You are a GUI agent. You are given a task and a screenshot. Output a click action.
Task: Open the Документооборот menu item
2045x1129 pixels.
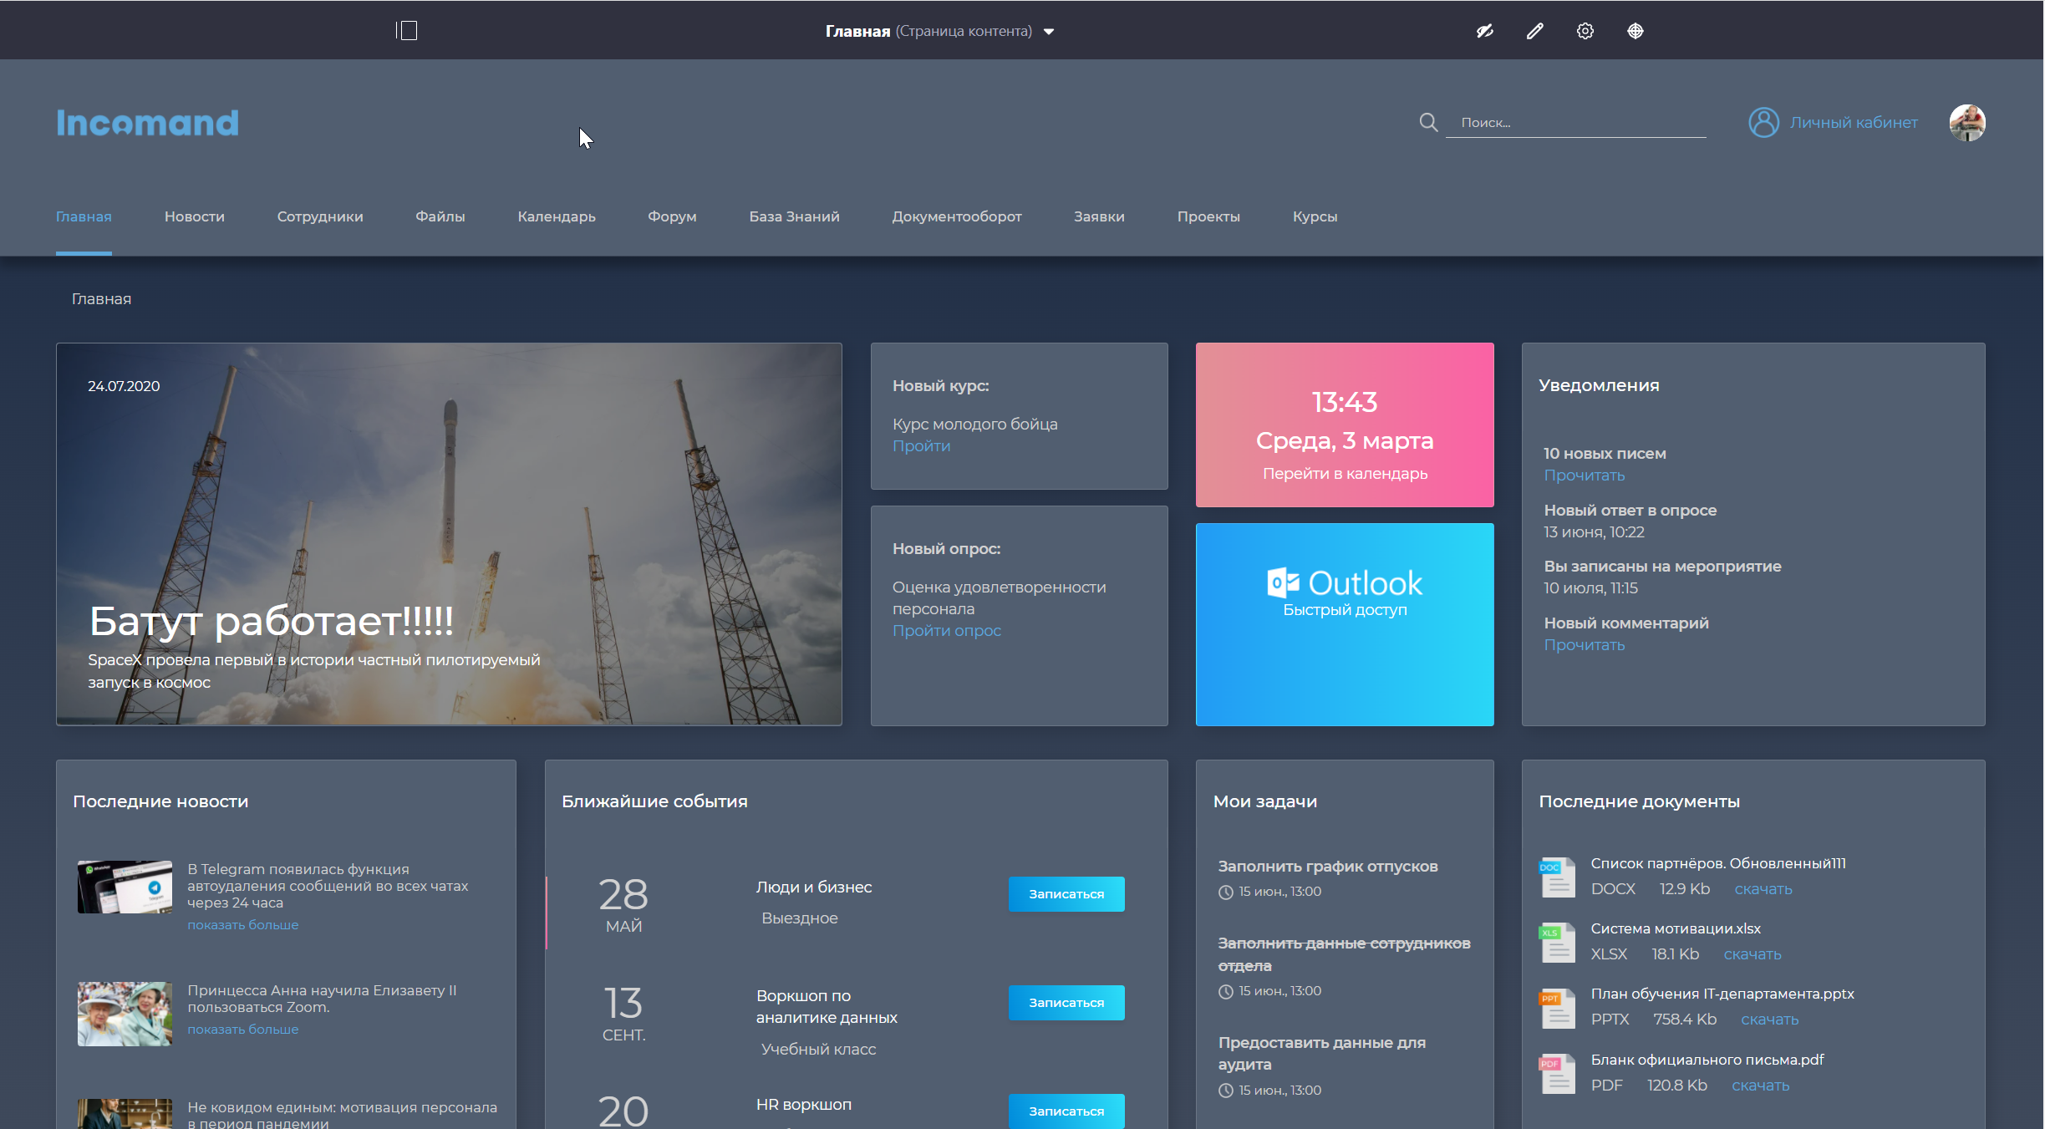[956, 216]
